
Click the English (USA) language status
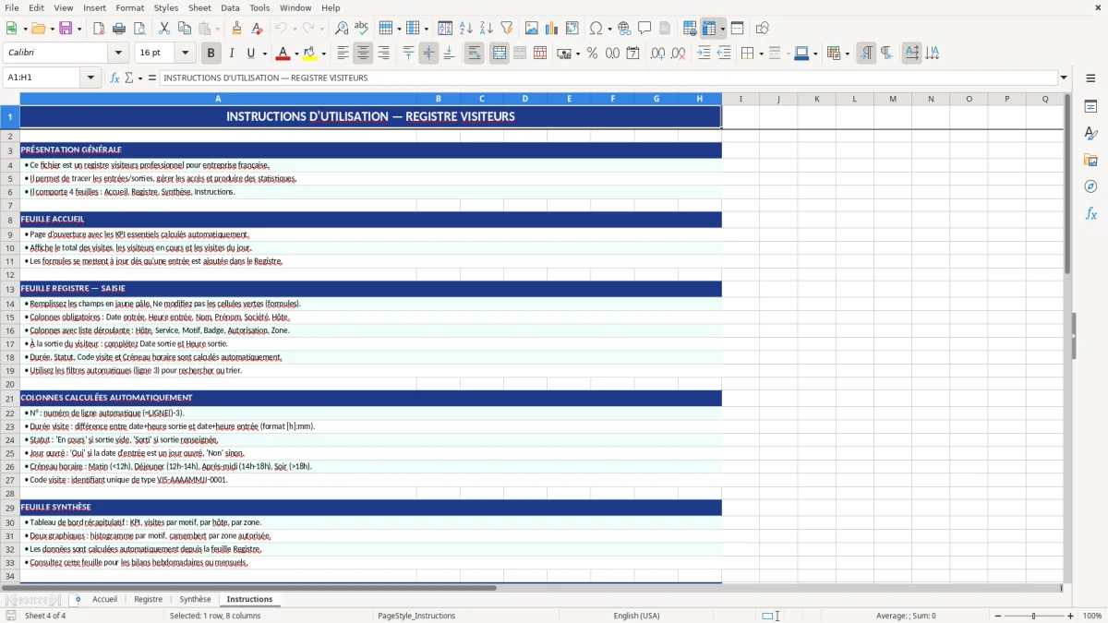tap(636, 616)
